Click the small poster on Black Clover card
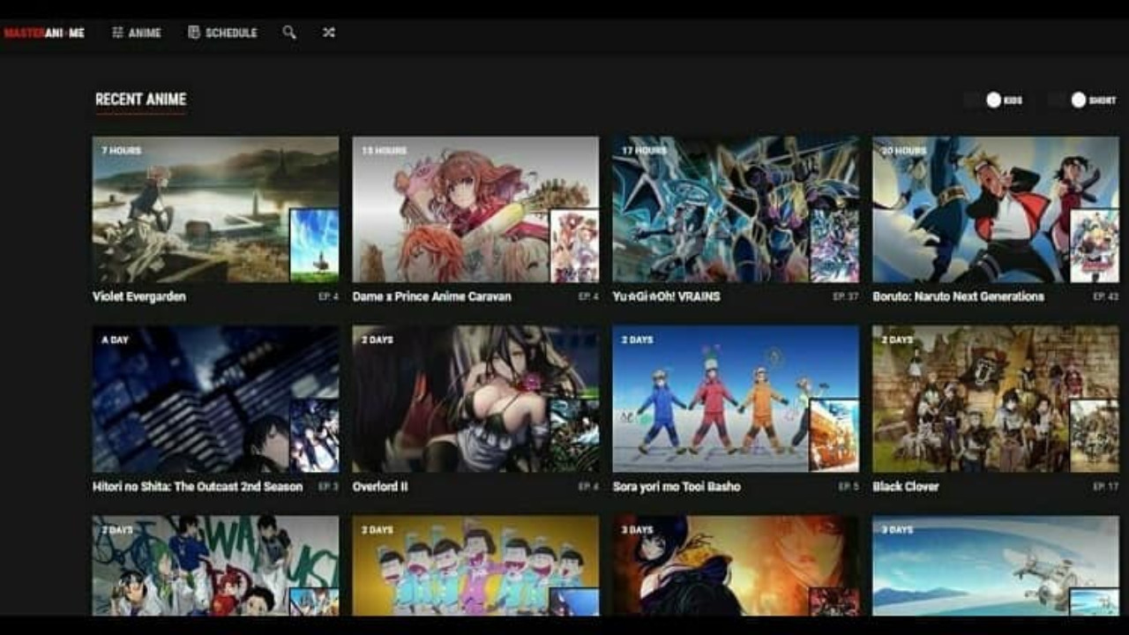The width and height of the screenshot is (1129, 635). click(x=1095, y=435)
